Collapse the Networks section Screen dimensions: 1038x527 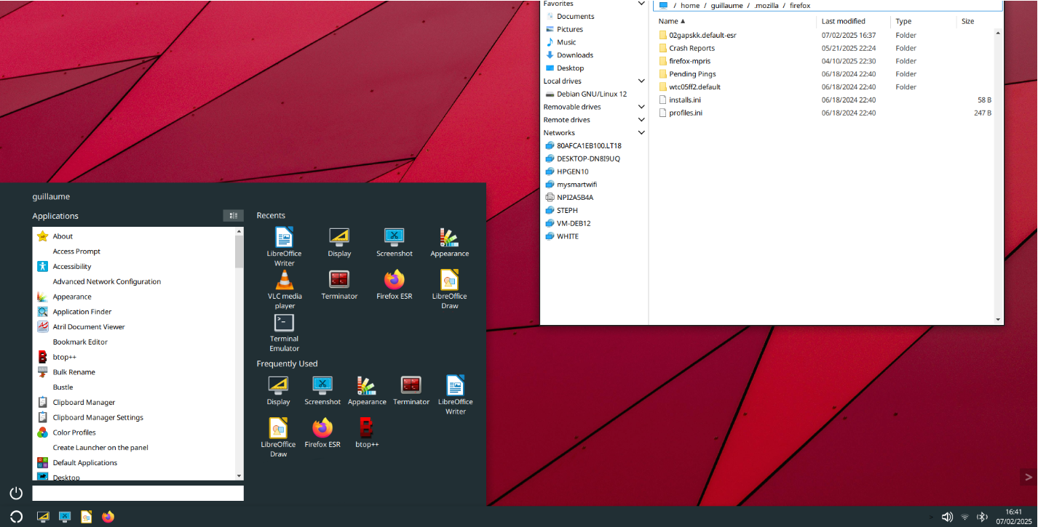(x=641, y=133)
